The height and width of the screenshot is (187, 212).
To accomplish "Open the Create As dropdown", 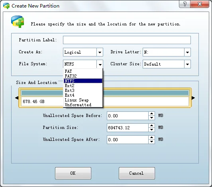I will point(100,52).
